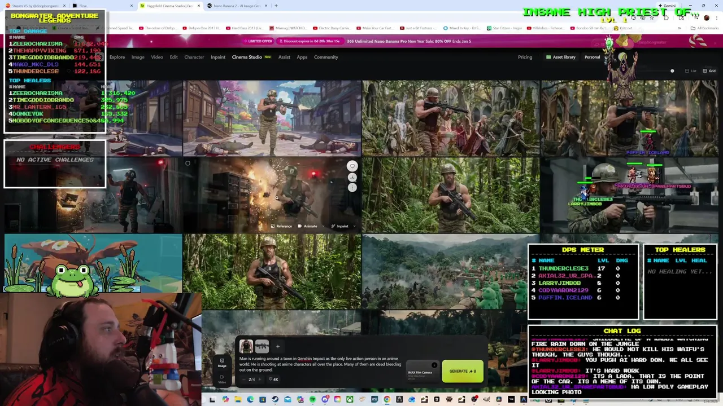Open the Mail app from the taskbar

coord(288,400)
